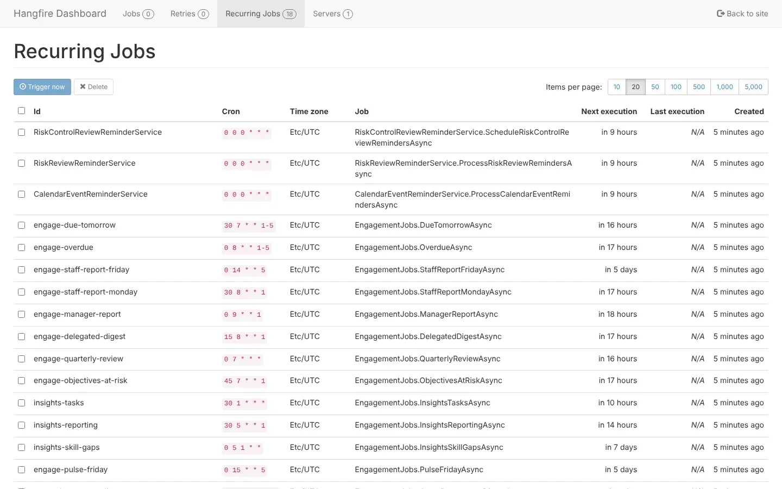This screenshot has width=782, height=489.
Task: Click the cron expression for insights-tasks
Action: [245, 403]
